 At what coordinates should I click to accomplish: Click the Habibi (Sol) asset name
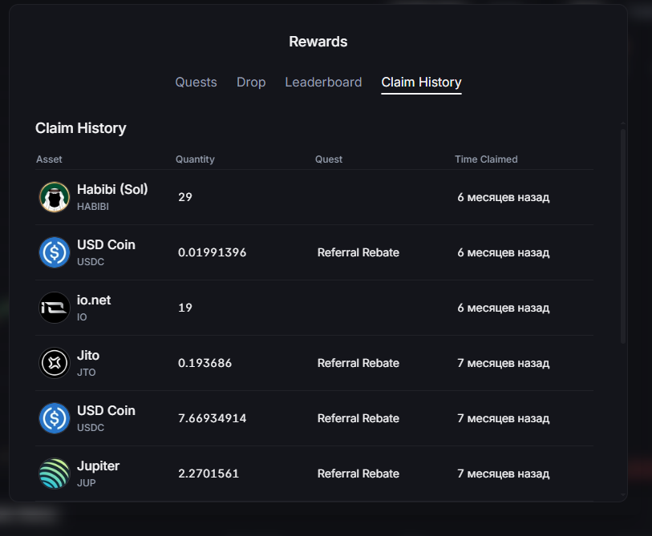pyautogui.click(x=112, y=189)
